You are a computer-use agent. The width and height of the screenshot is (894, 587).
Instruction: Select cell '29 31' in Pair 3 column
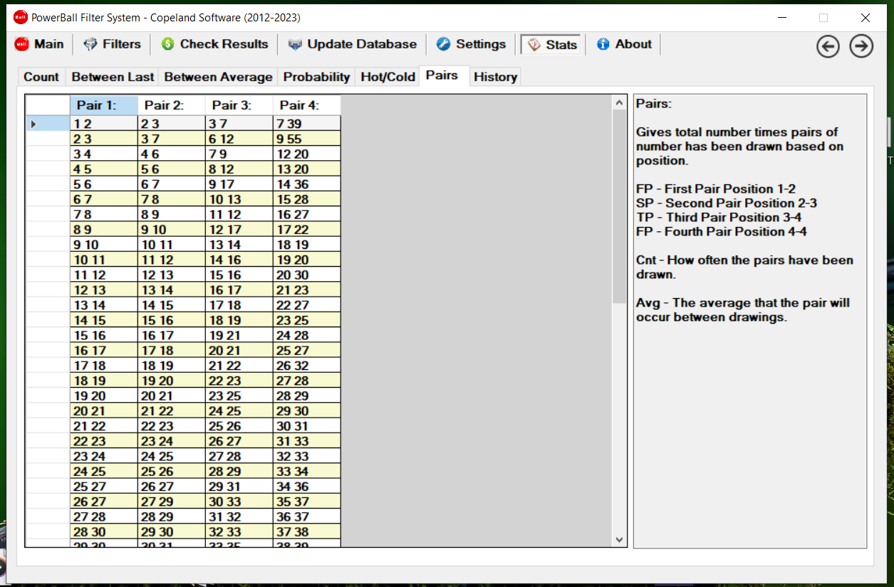(239, 486)
